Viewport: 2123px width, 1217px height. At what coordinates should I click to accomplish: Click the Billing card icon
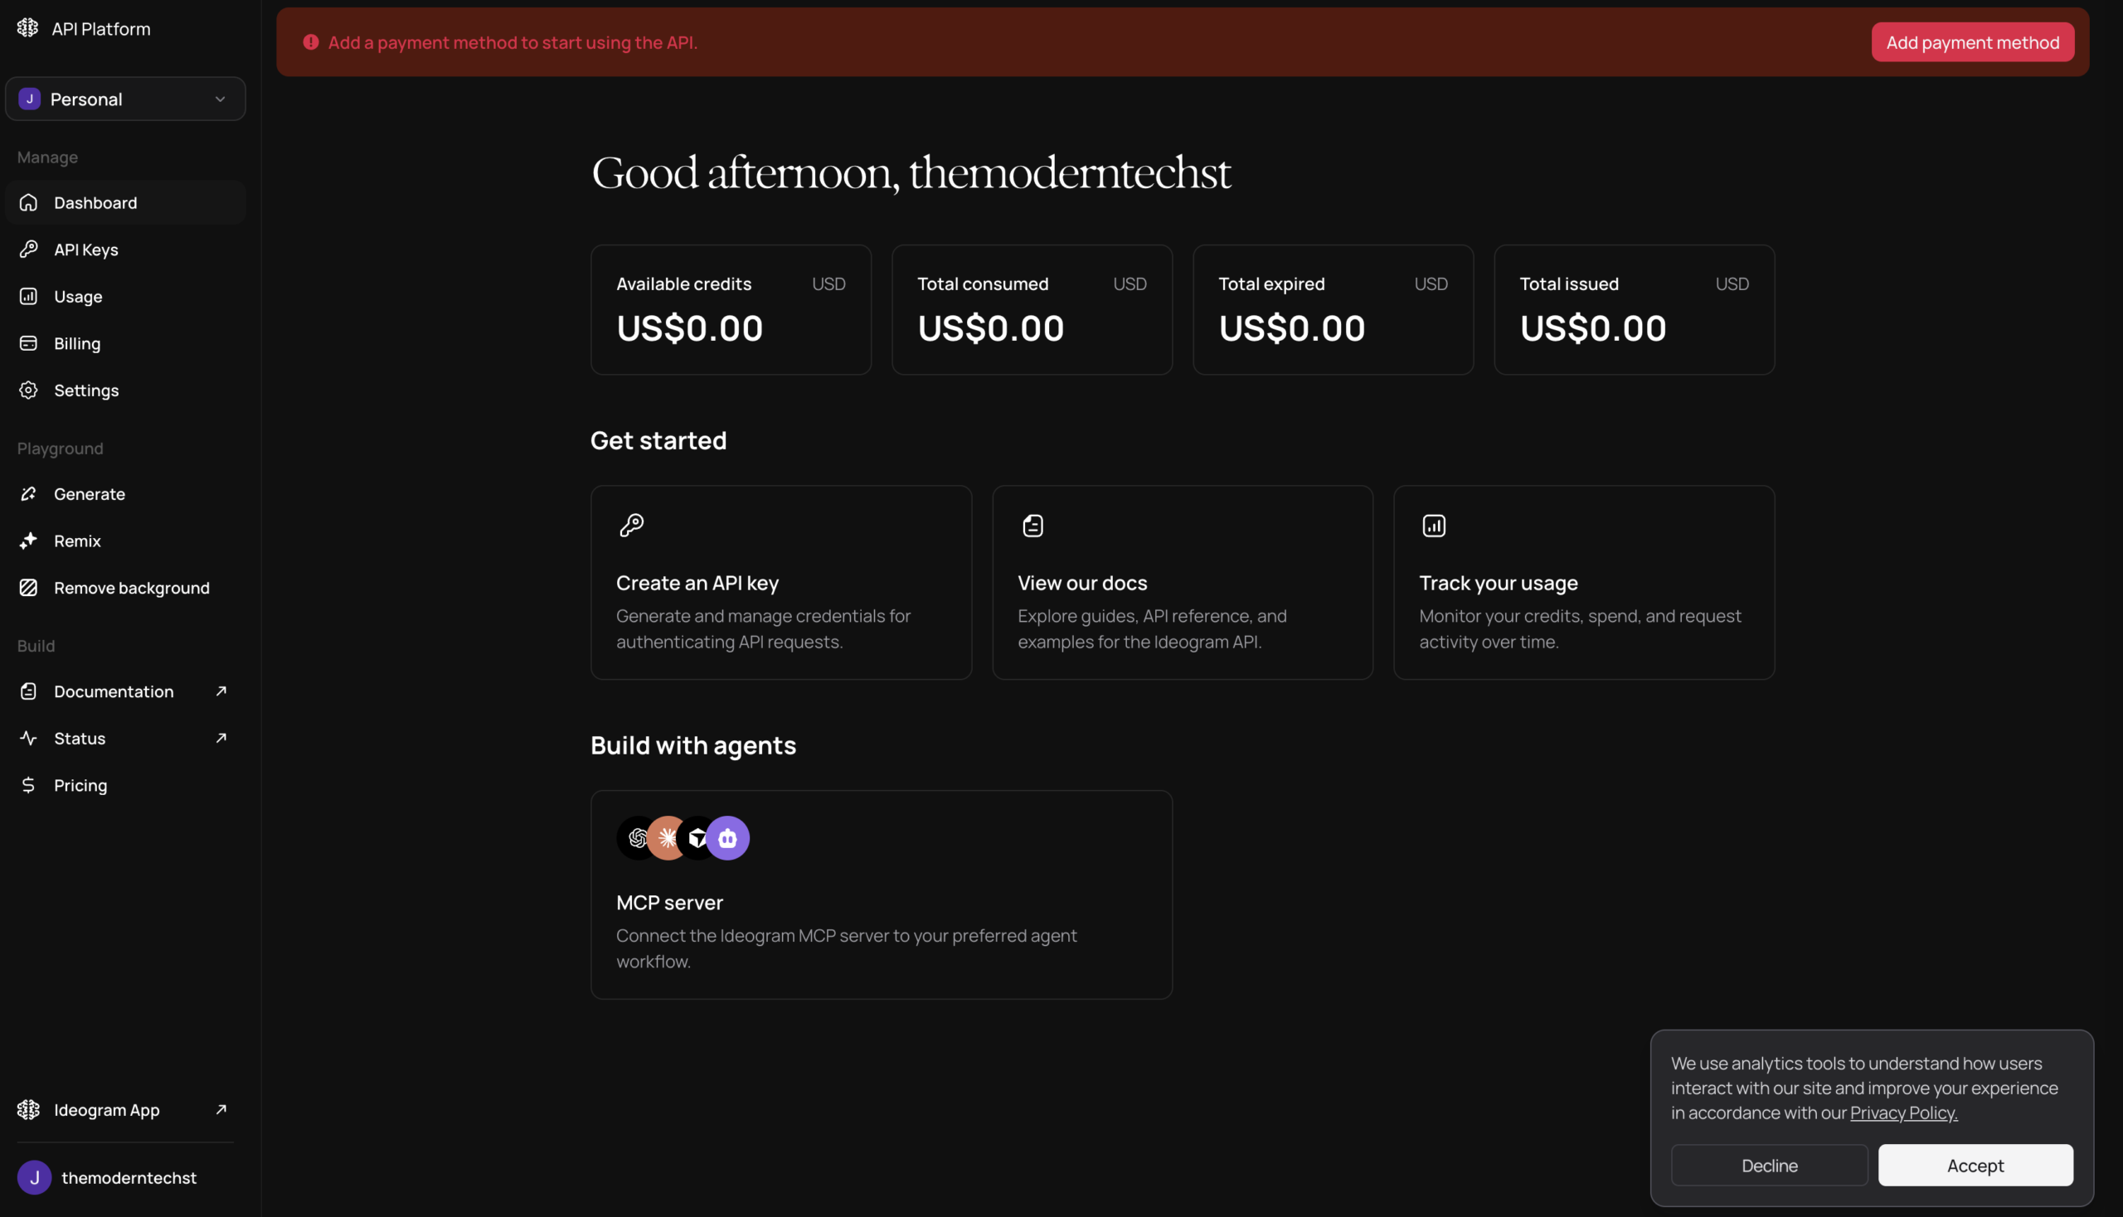[28, 342]
